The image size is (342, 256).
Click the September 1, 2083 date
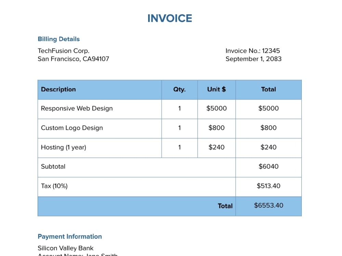[x=253, y=59]
